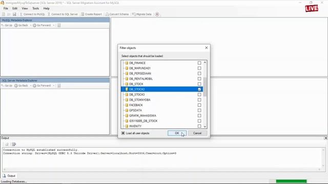The height and width of the screenshot is (184, 328).
Task: Click Convert Schema toolbar button
Action: pos(117,14)
